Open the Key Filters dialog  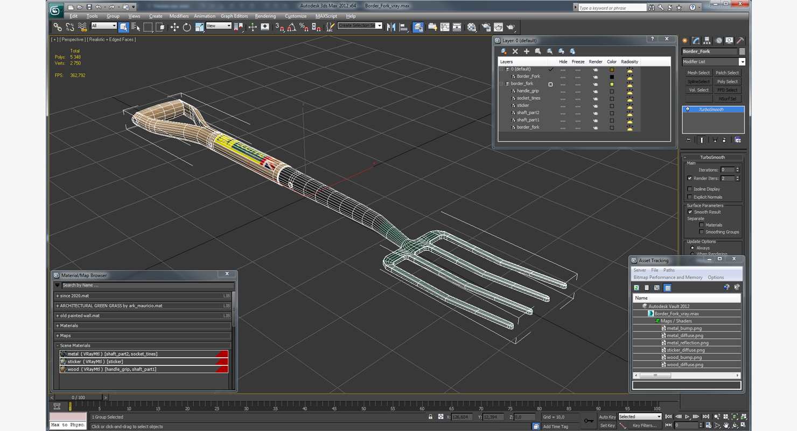(645, 426)
